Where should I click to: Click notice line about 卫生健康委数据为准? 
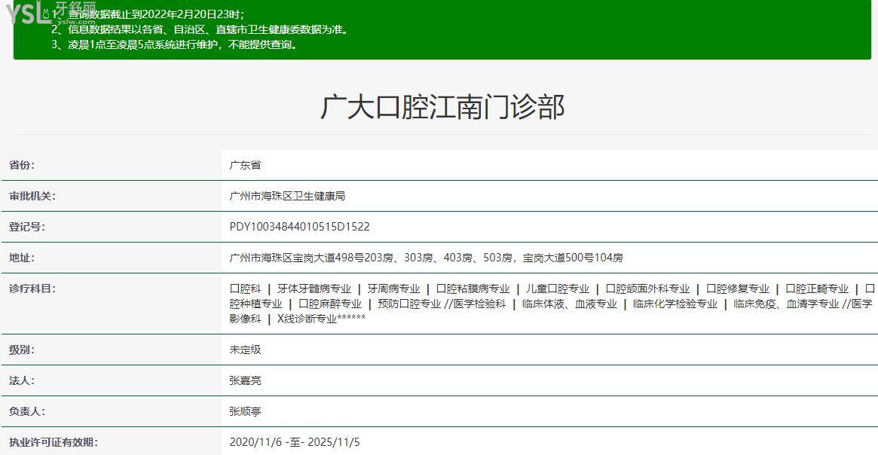click(x=200, y=29)
